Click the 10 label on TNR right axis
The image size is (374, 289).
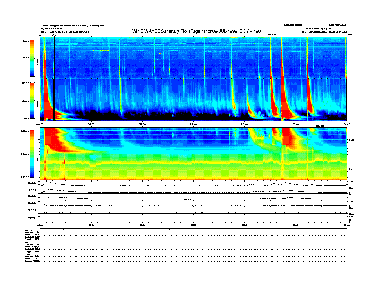pyautogui.click(x=351, y=169)
